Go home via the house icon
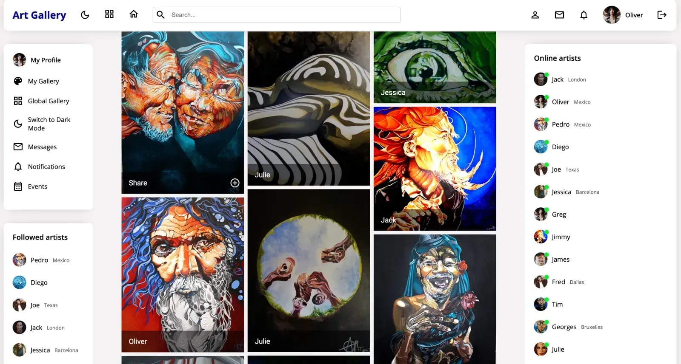This screenshot has height=364, width=681. pos(134,14)
